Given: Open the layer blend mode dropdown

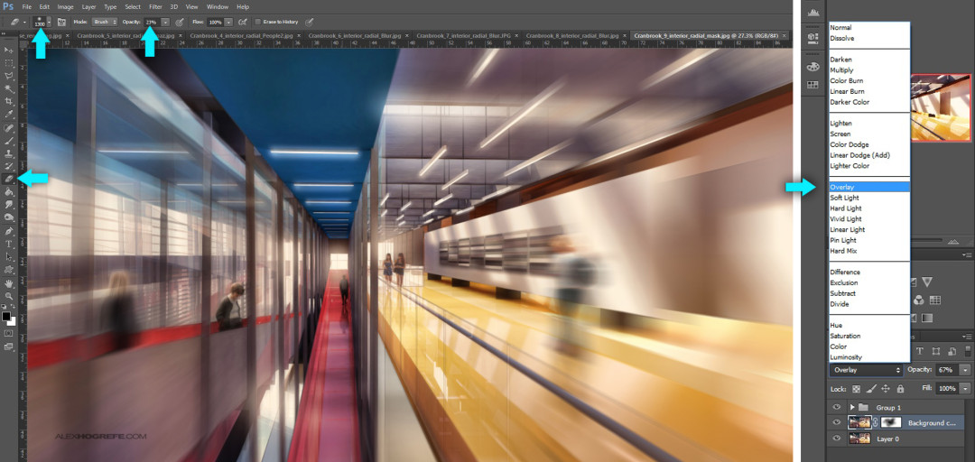Looking at the screenshot, I should [x=867, y=370].
